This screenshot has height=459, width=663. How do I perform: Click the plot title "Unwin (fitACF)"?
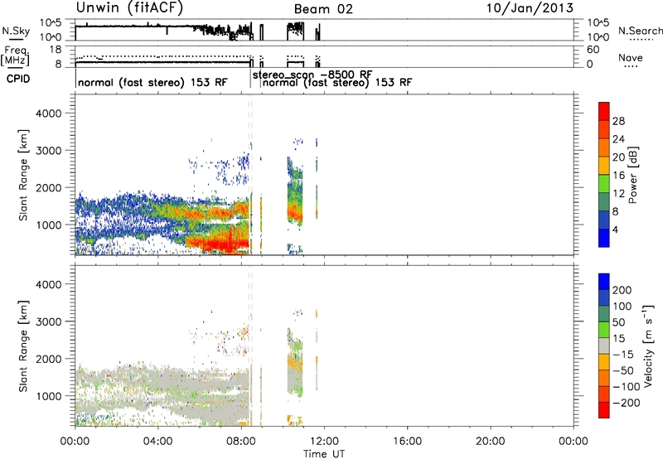tap(129, 8)
